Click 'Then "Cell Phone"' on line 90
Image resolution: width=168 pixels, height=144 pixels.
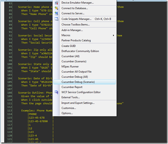pyautogui.click(x=35, y=28)
